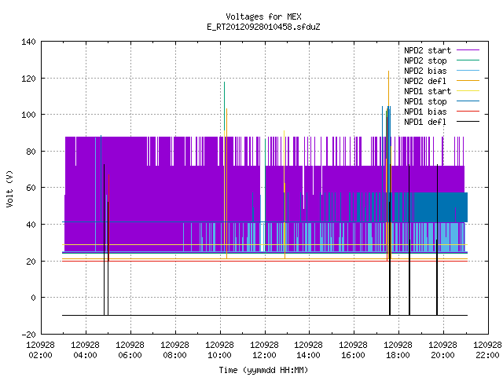Click the y-axis tick value 0
Screen dimensions: 503x377
coord(33,298)
